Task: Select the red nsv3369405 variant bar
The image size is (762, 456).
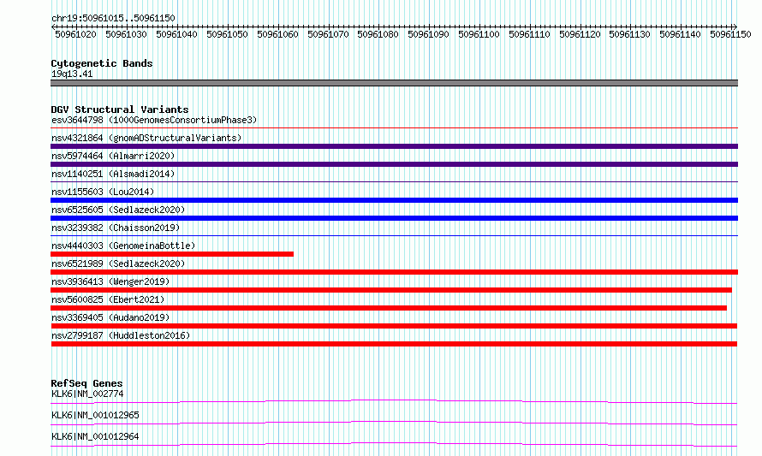Action: (394, 326)
